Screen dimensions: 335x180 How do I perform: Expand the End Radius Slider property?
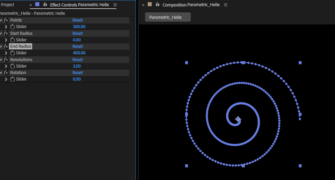point(6,53)
